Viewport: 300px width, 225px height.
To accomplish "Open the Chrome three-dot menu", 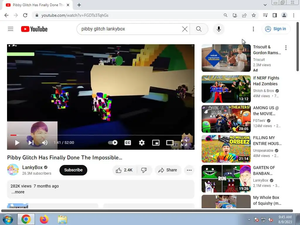I will 294,15.
